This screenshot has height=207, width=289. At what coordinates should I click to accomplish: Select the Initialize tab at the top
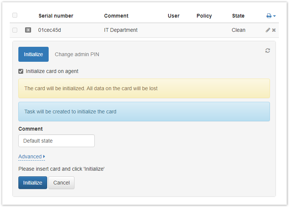coord(33,54)
